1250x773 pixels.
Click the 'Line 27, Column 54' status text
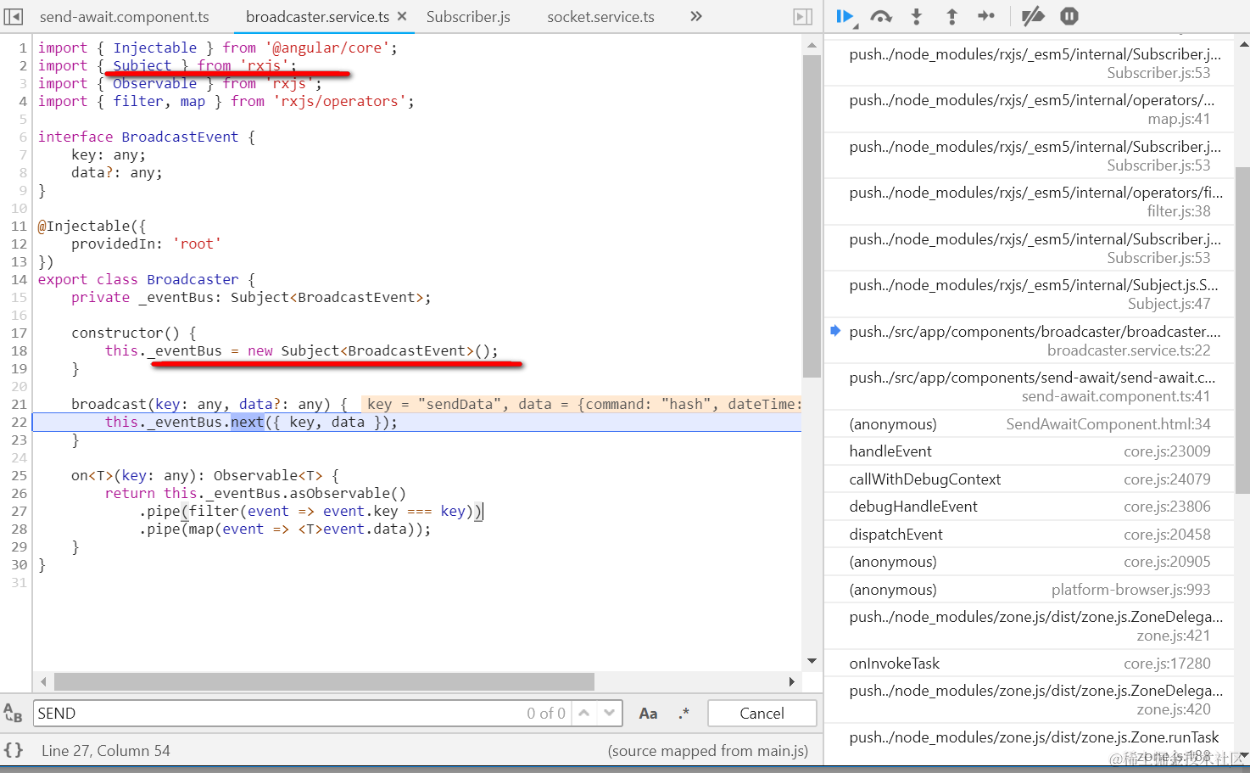106,751
